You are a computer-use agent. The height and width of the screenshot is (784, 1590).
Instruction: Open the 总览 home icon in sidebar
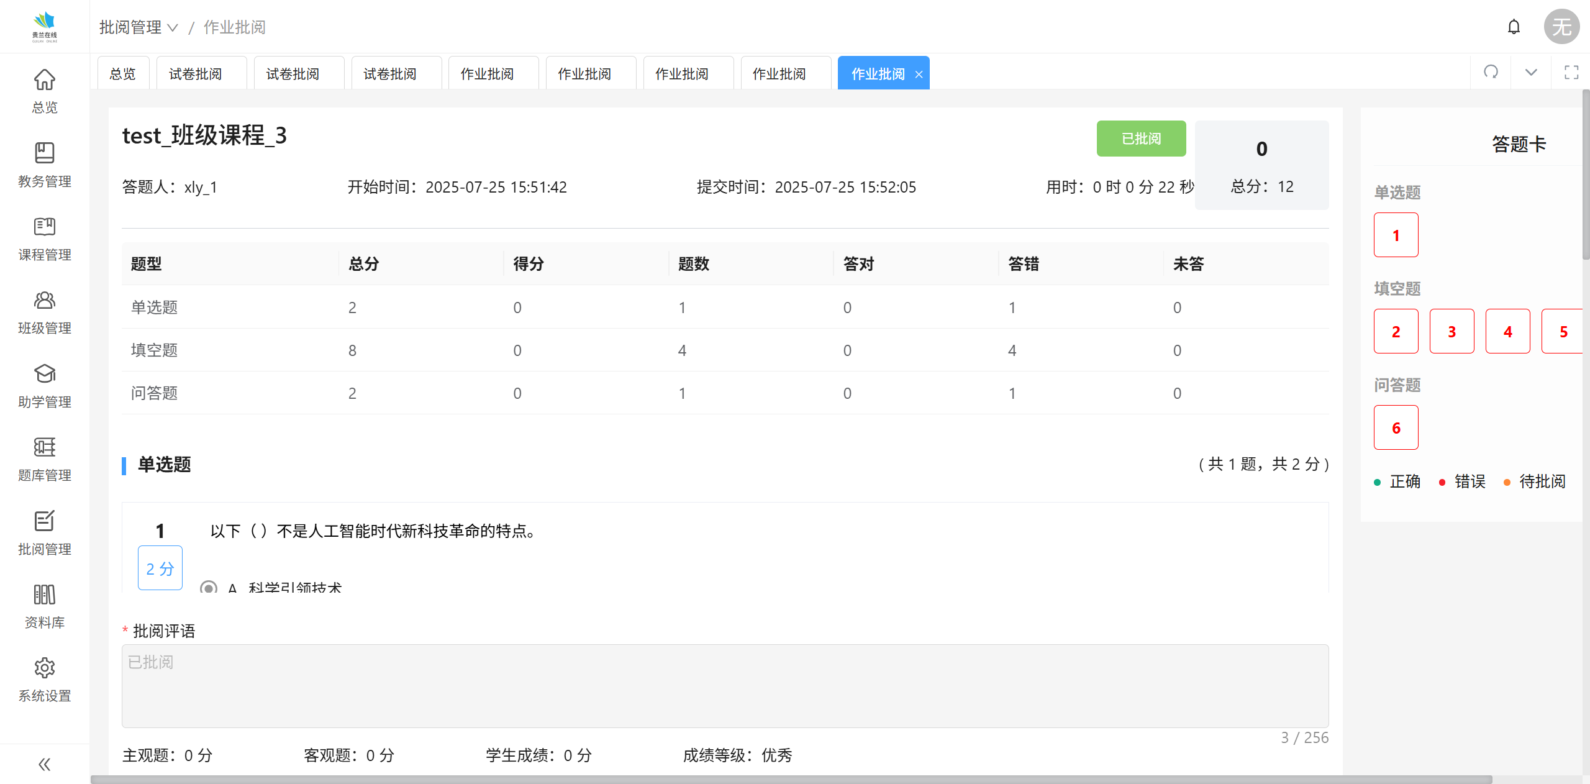[x=44, y=80]
